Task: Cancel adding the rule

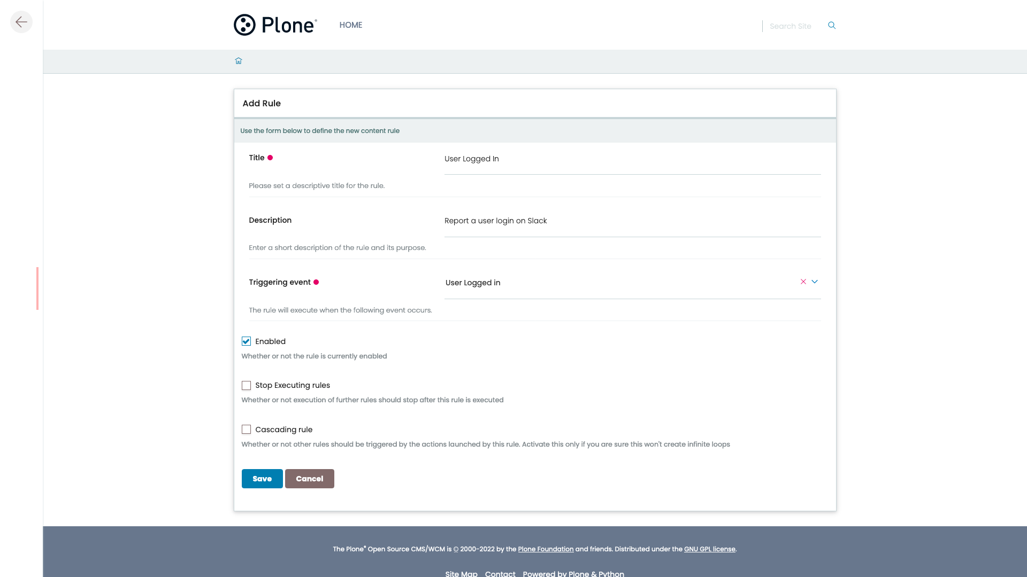Action: click(x=310, y=479)
